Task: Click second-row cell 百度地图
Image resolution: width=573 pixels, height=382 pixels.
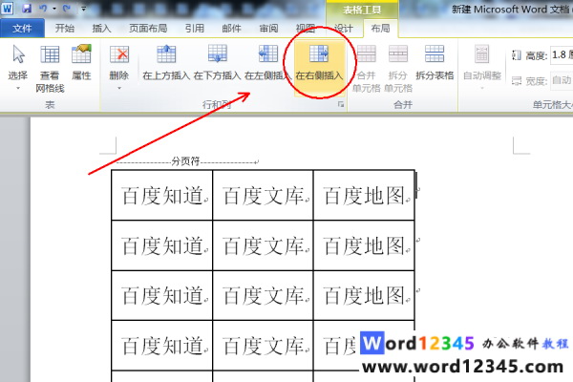Action: tap(364, 245)
